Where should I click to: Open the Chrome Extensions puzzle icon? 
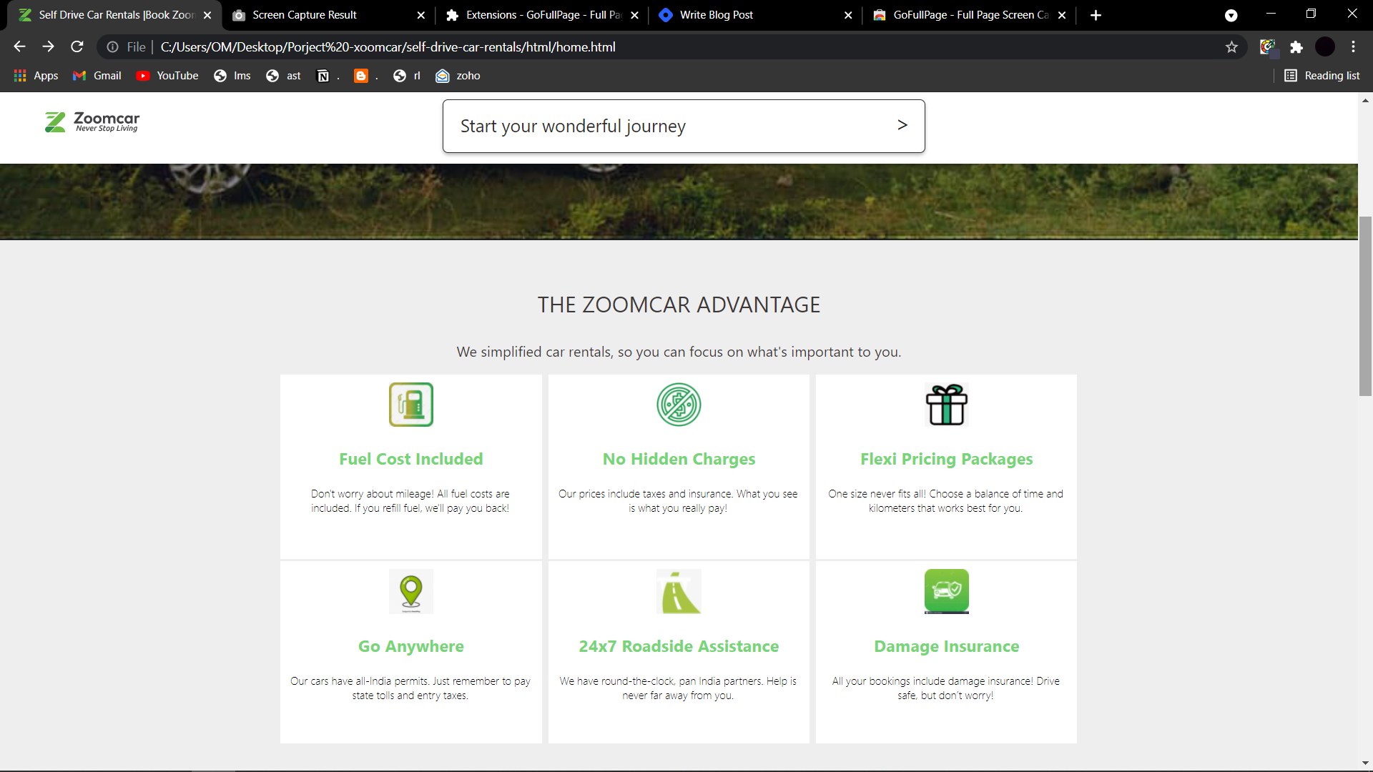click(x=1296, y=47)
